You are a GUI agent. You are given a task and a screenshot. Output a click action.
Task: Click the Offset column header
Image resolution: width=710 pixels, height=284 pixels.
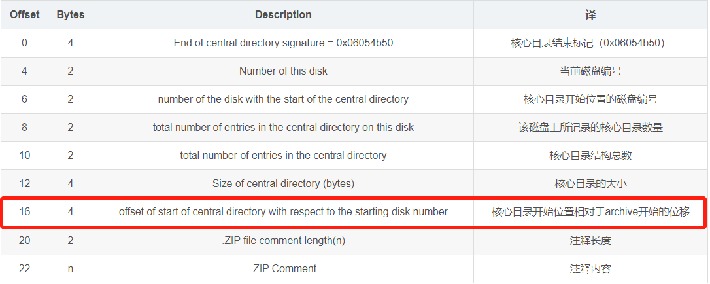point(24,14)
